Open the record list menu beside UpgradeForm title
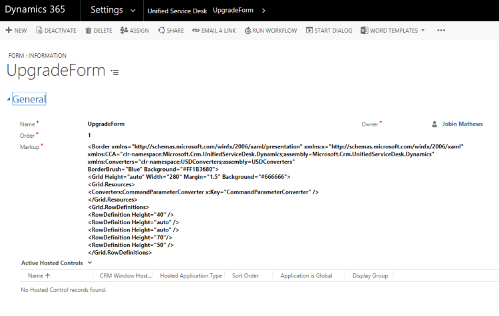This screenshot has width=499, height=316. coord(114,72)
